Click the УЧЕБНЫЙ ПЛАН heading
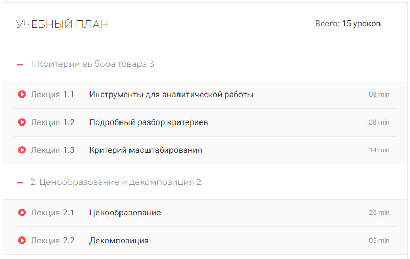The width and height of the screenshot is (410, 259). point(62,24)
